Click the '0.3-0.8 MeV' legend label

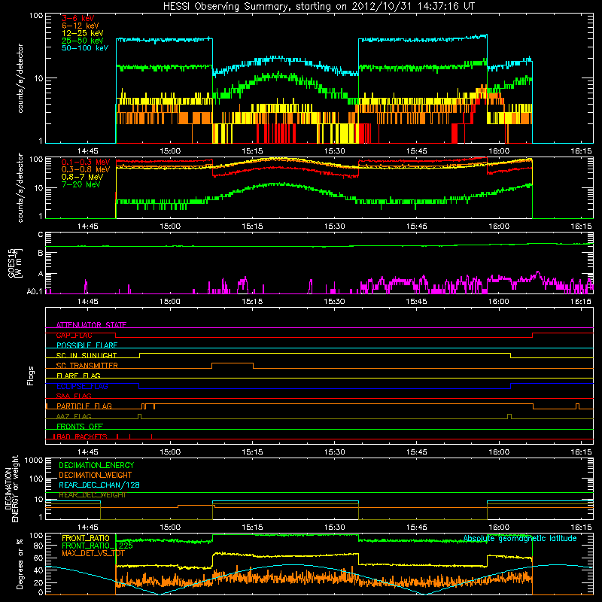pos(86,169)
